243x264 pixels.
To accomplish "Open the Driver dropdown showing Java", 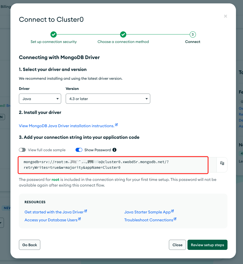I will (40, 99).
